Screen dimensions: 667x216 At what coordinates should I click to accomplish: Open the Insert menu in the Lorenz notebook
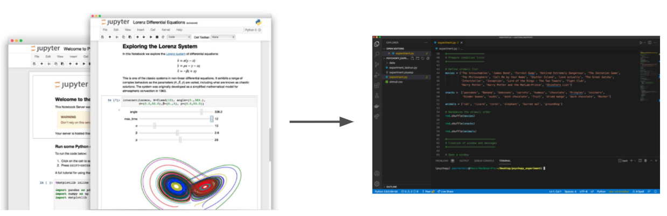141,30
